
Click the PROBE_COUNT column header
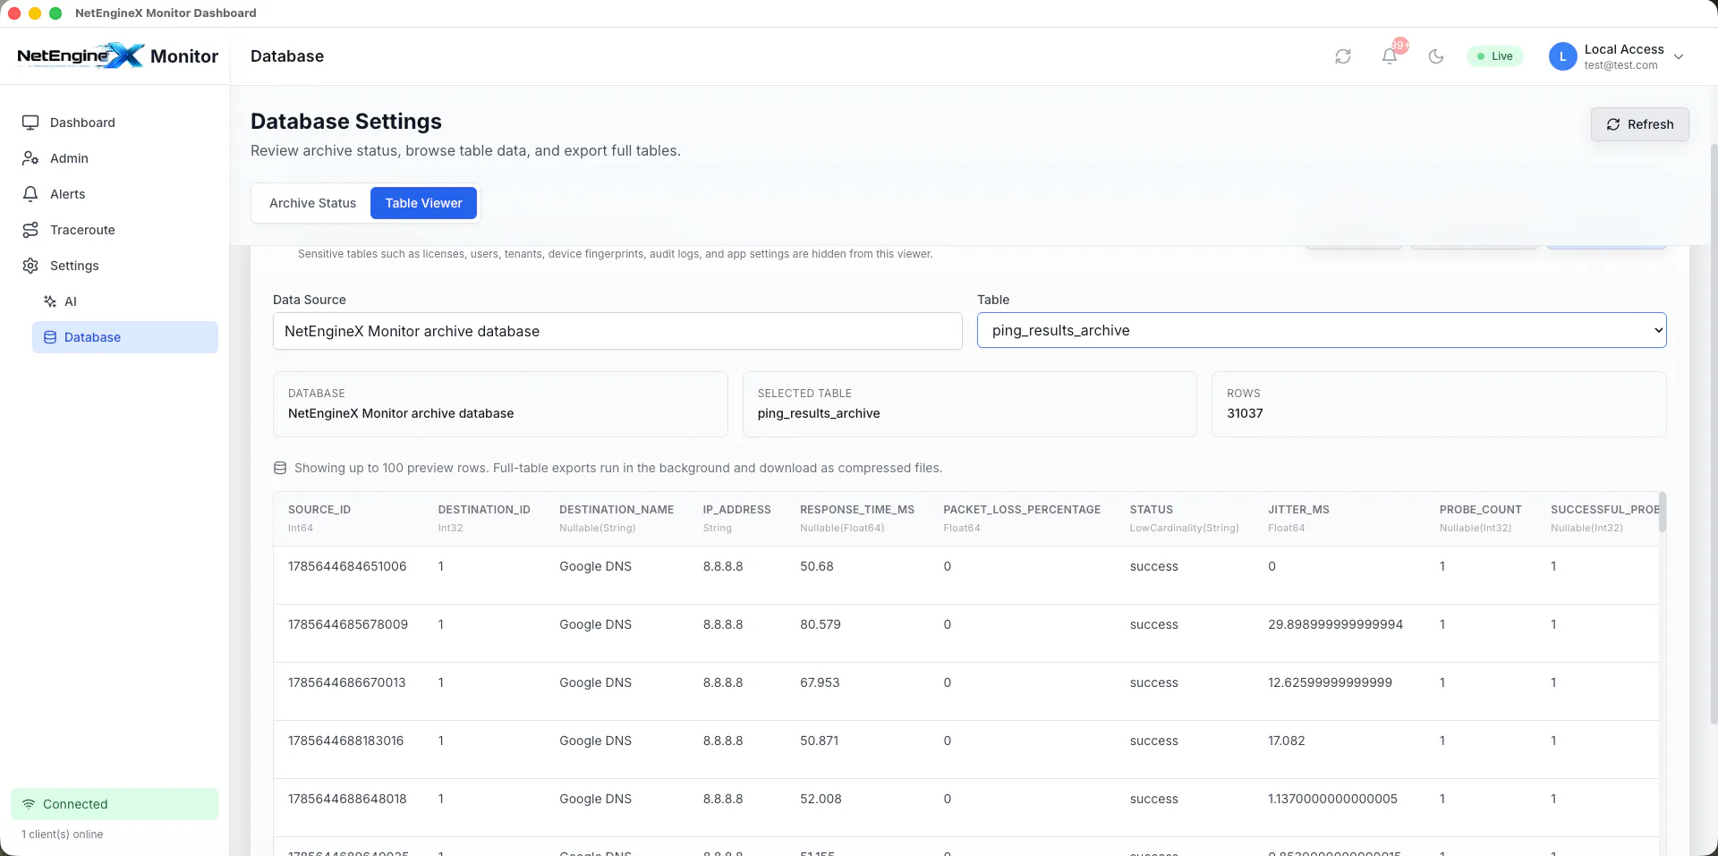coord(1480,510)
